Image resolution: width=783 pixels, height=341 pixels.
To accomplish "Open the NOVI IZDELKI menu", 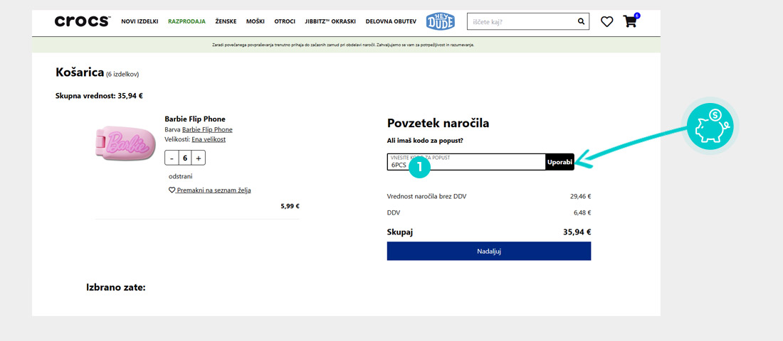I will pos(140,21).
